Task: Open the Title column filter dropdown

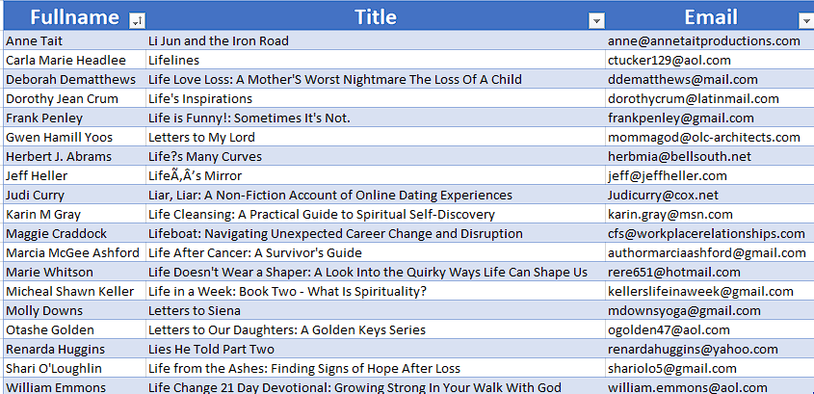Action: (596, 21)
